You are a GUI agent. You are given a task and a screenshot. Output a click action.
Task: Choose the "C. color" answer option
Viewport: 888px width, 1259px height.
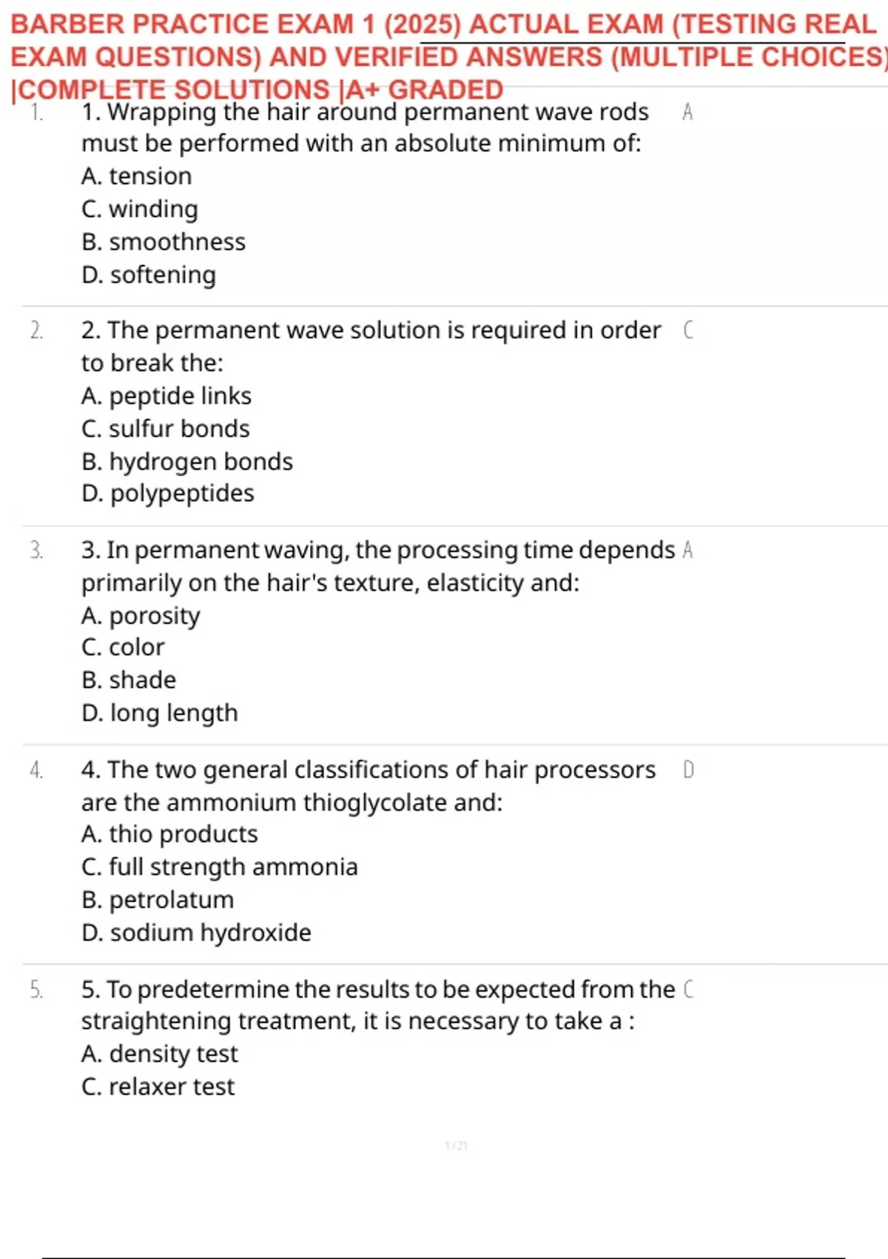123,647
